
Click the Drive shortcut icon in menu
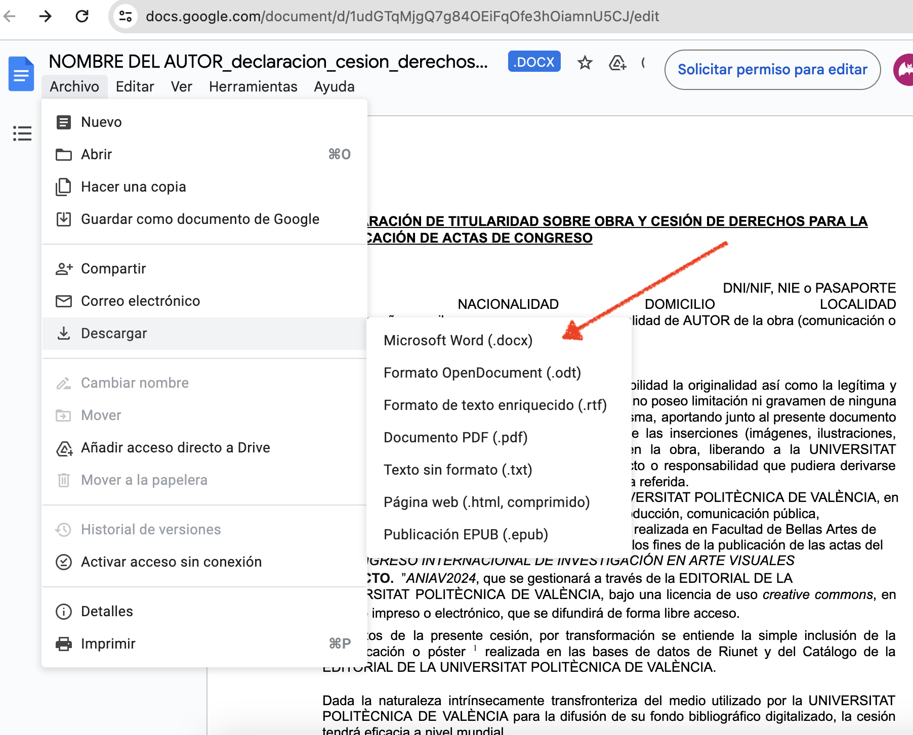tap(64, 448)
